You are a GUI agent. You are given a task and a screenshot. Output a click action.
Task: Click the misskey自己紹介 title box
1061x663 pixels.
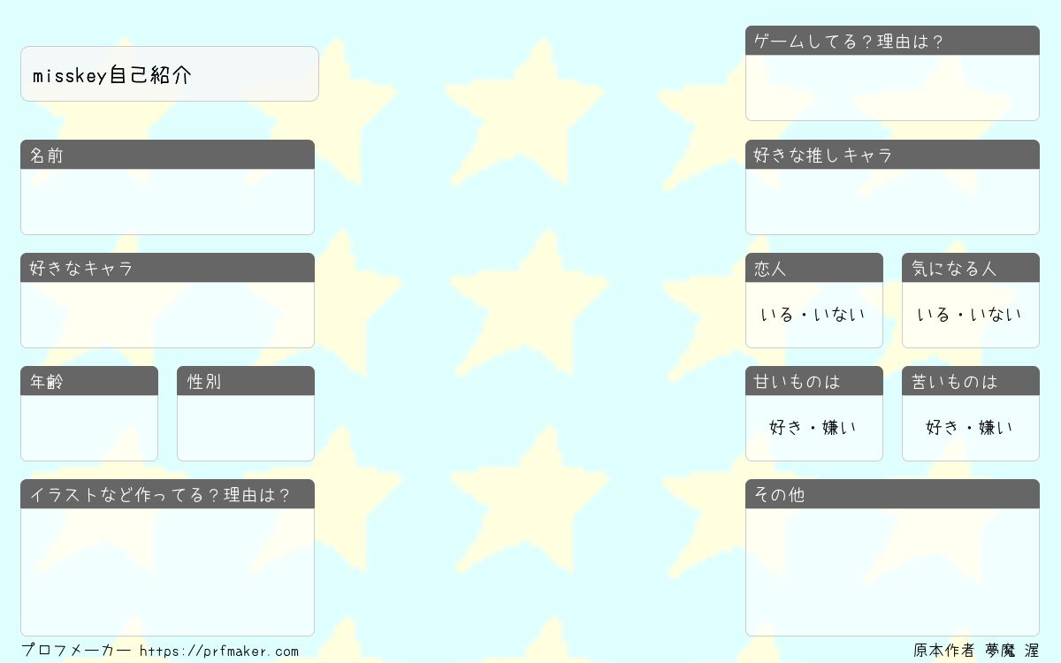coord(170,74)
